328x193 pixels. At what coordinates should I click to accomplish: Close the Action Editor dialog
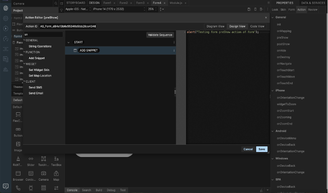(x=266, y=18)
